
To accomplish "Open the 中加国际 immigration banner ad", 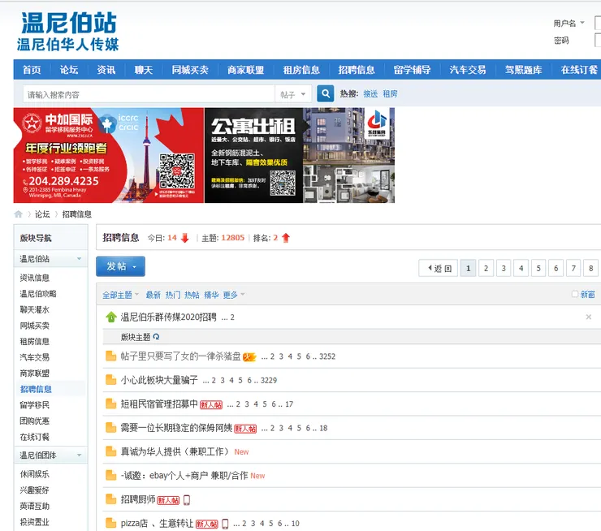I will 109,155.
